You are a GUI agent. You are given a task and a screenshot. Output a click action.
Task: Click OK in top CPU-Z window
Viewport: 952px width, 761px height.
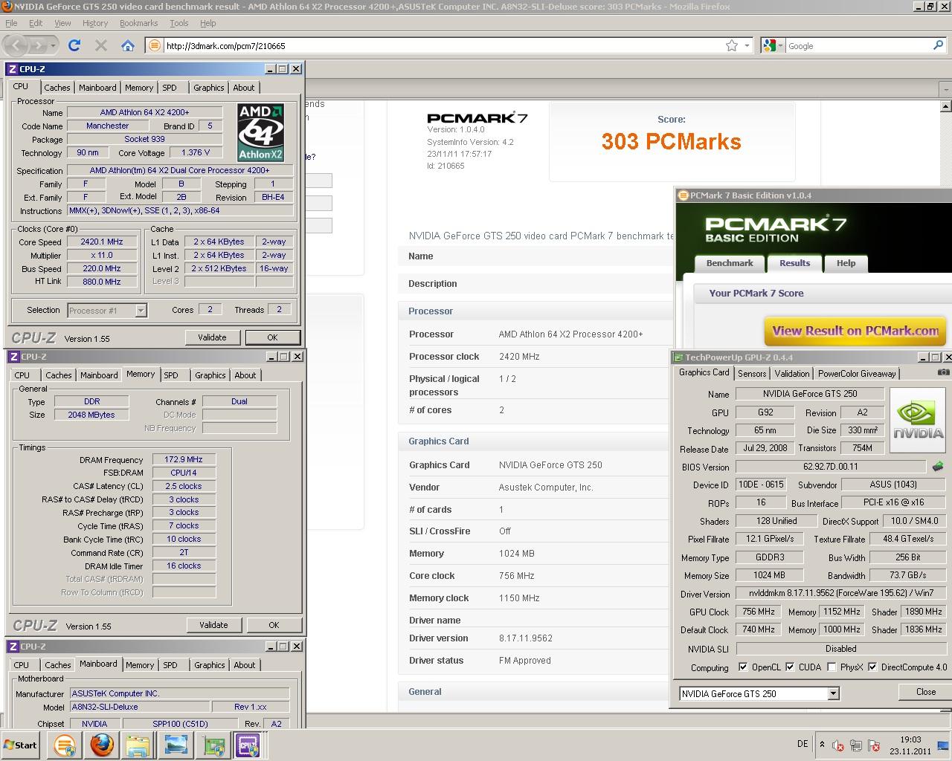coord(272,337)
